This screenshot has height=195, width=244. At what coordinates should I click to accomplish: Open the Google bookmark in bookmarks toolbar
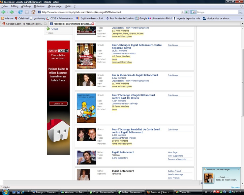point(141,18)
